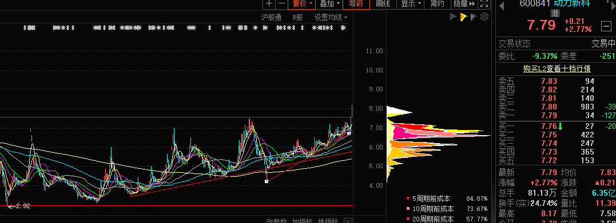
Task: Zoom in chart with plus icon
Action: 269,4
